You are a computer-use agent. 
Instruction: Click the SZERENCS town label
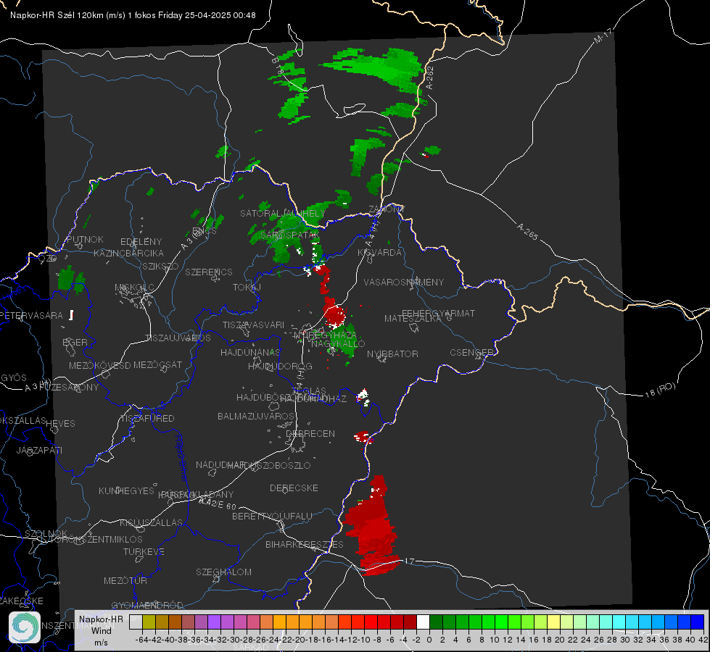(x=209, y=272)
